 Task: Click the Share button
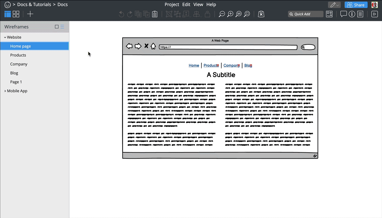pos(356,5)
